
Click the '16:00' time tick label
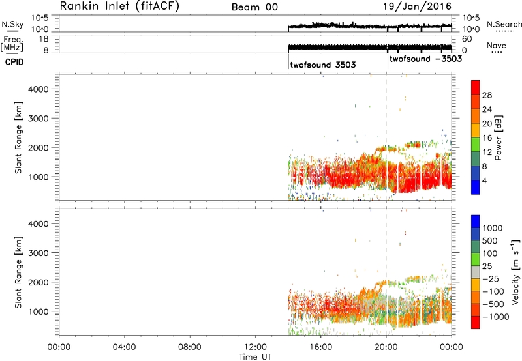pyautogui.click(x=320, y=347)
